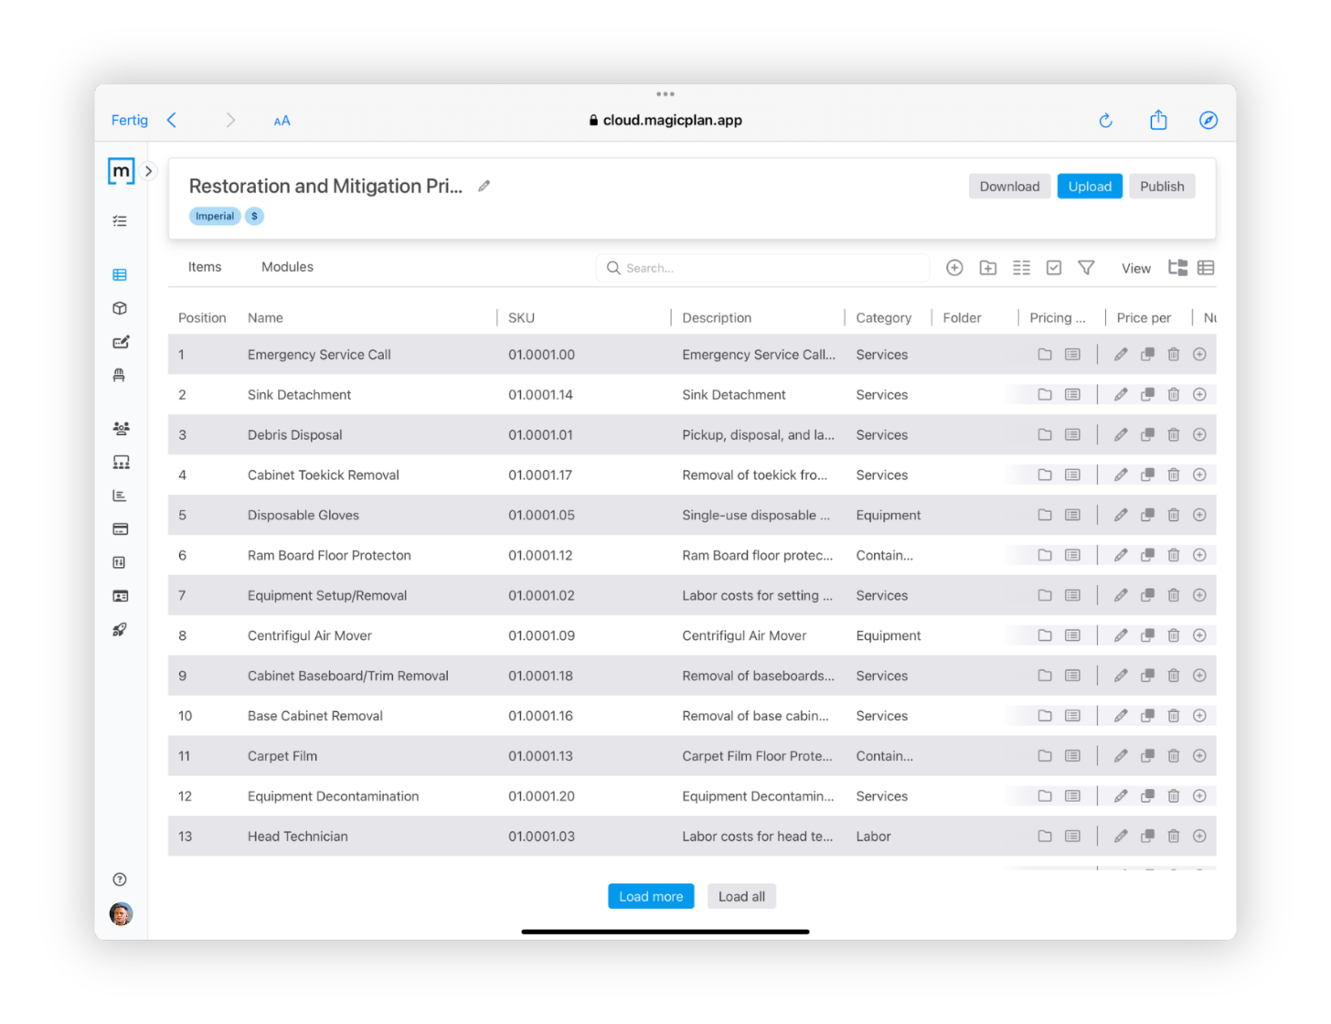The width and height of the screenshot is (1331, 1024).
Task: Open the filter funnel icon on the toolbar
Action: [x=1086, y=267]
